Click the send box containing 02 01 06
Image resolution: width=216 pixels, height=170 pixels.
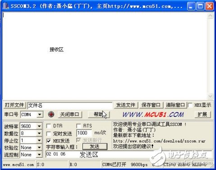point(129,154)
